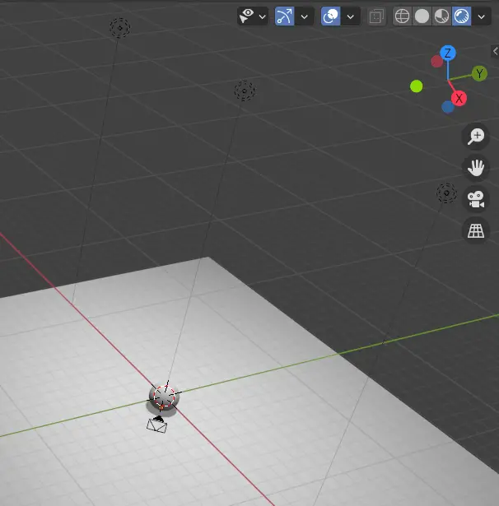Click the dim blue negative Z gizmo ball

click(x=448, y=107)
